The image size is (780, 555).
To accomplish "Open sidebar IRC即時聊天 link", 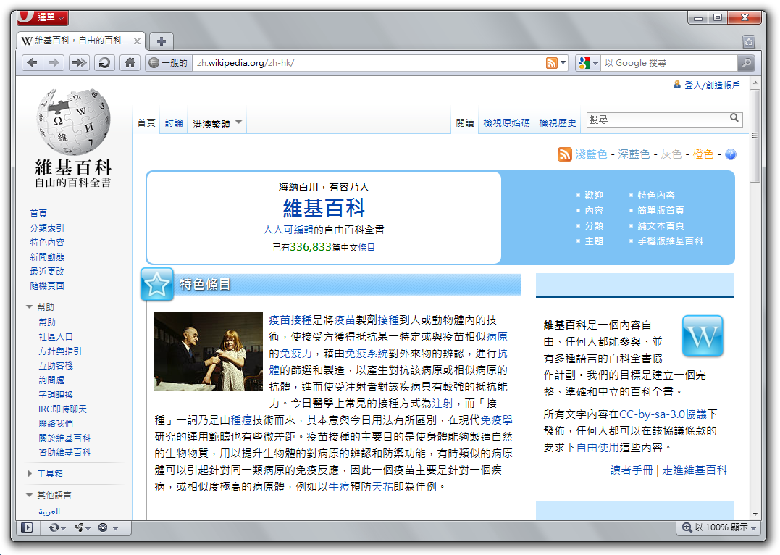I will click(63, 409).
